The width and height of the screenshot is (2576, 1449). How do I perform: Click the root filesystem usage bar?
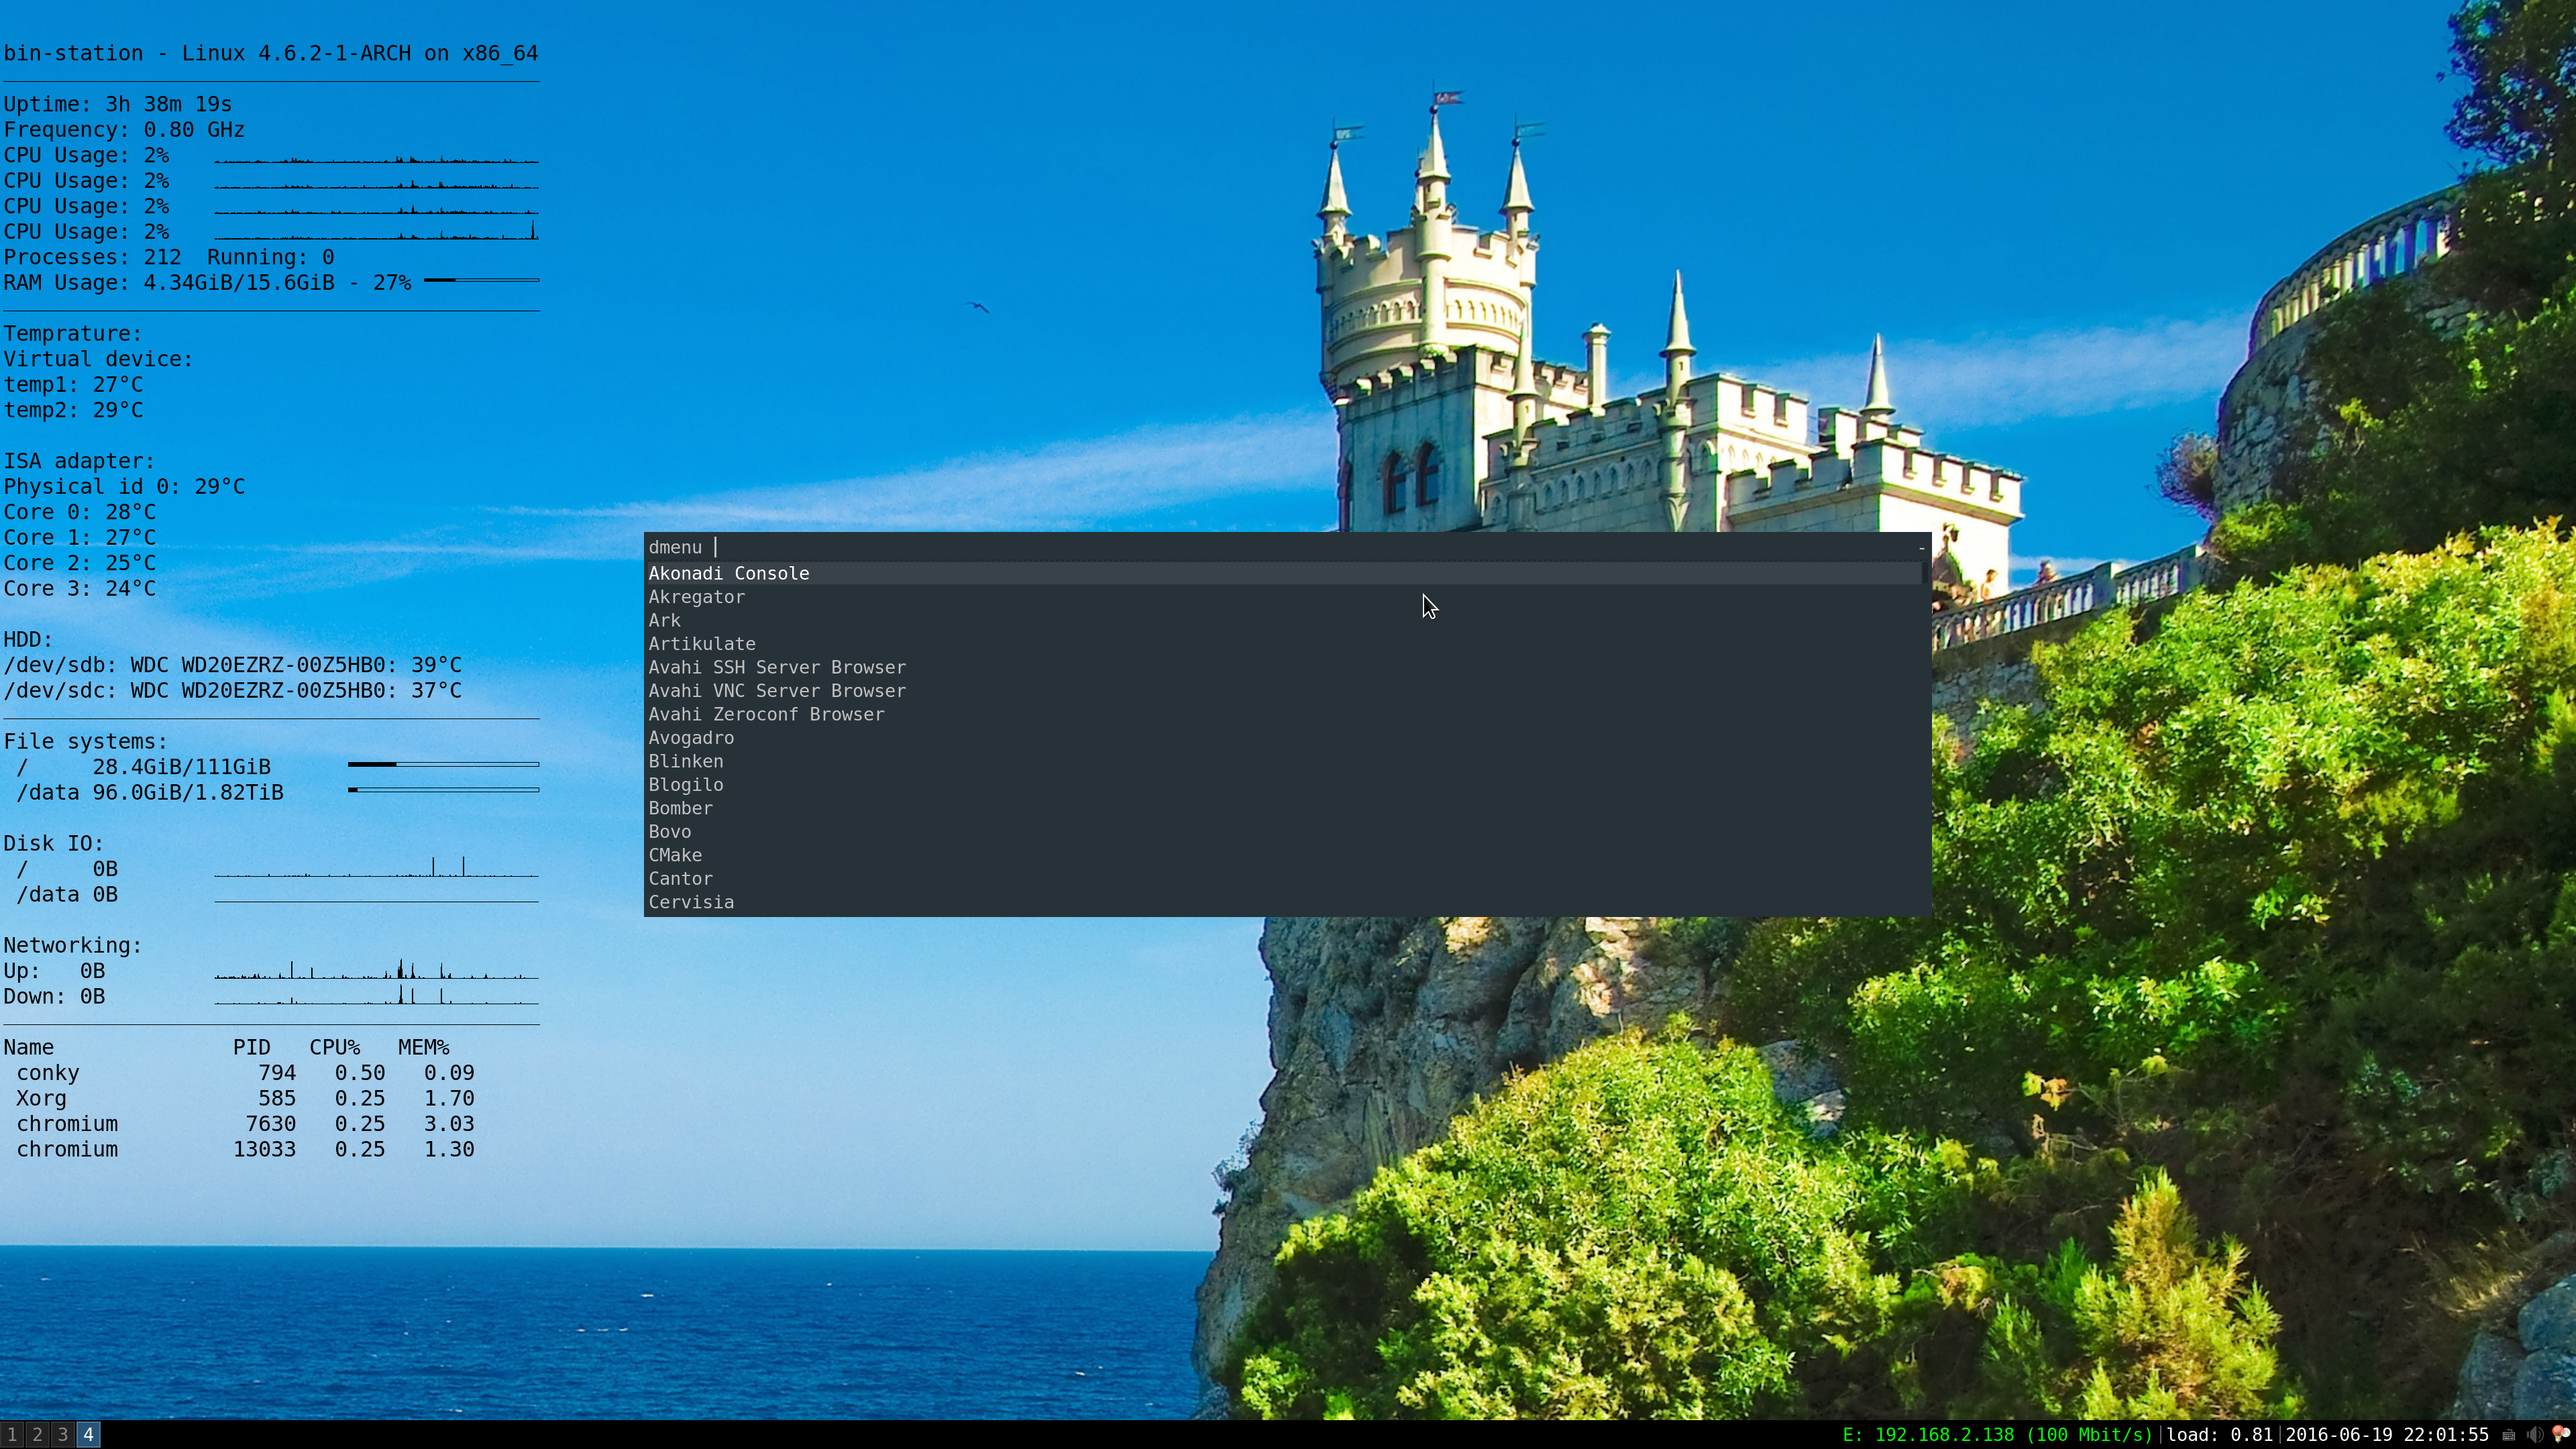pos(443,765)
